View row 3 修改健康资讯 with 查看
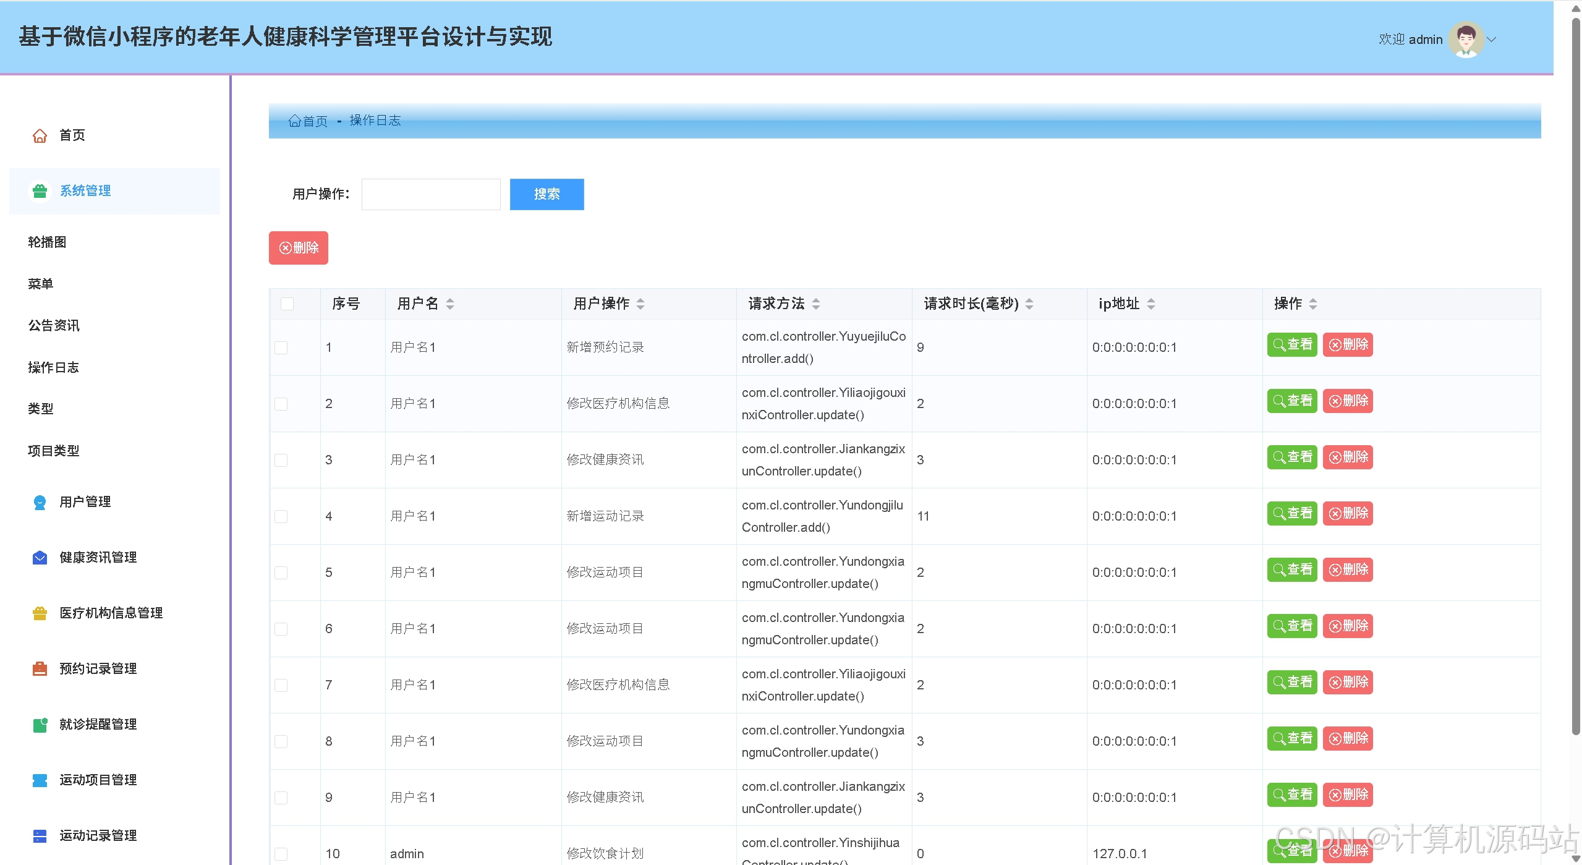The width and height of the screenshot is (1582, 865). pyautogui.click(x=1292, y=457)
